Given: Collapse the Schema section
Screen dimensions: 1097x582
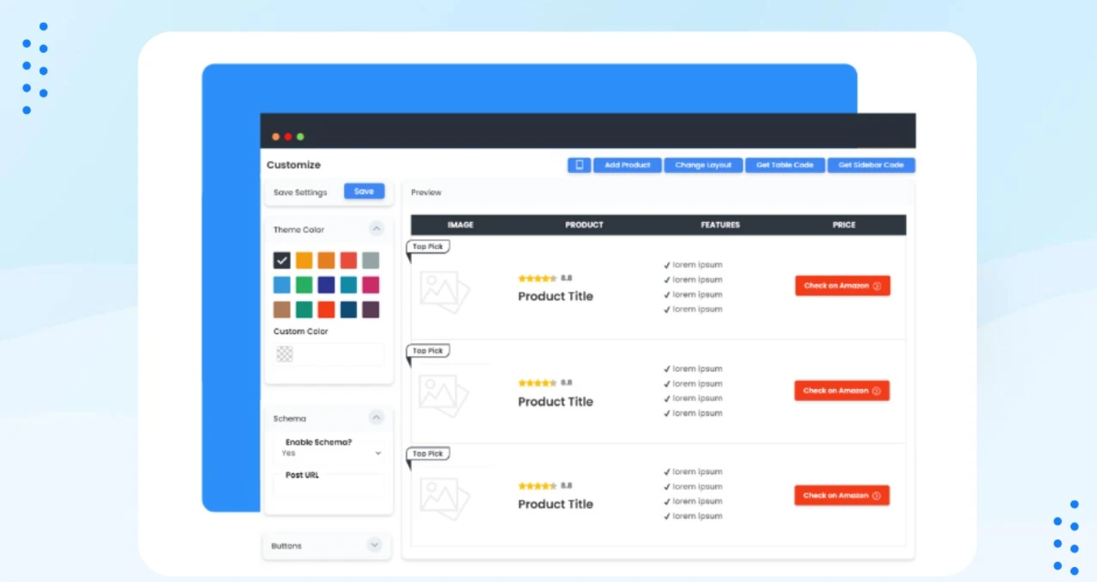Looking at the screenshot, I should tap(376, 418).
